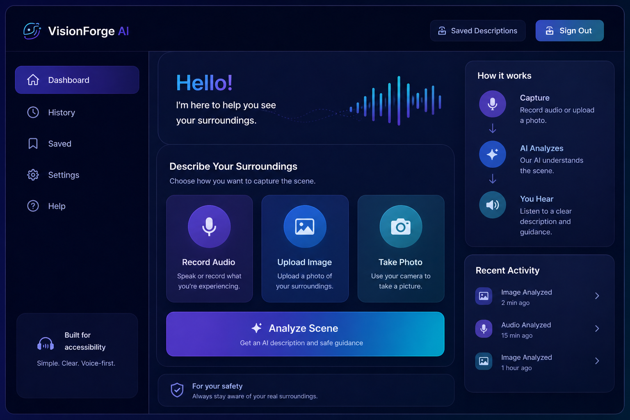Open Settings via the gear icon
The width and height of the screenshot is (630, 420).
pyautogui.click(x=33, y=174)
